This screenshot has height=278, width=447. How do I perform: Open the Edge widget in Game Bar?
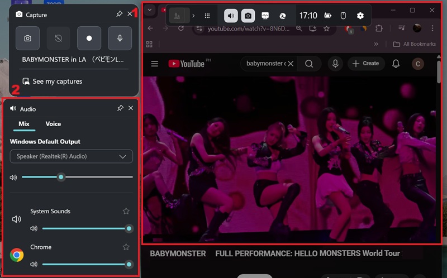(283, 16)
